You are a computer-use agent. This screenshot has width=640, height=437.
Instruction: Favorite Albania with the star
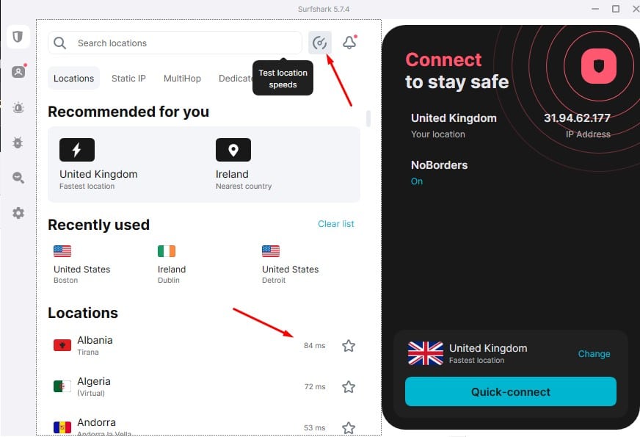(349, 346)
